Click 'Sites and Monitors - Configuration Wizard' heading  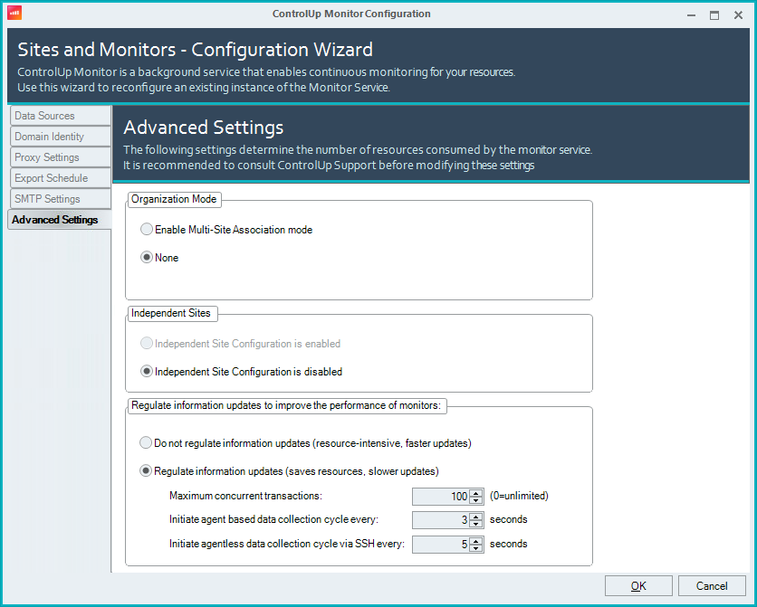195,50
